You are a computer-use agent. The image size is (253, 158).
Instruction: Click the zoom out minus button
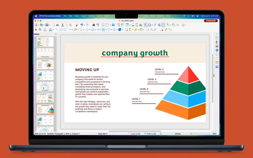tap(194, 134)
